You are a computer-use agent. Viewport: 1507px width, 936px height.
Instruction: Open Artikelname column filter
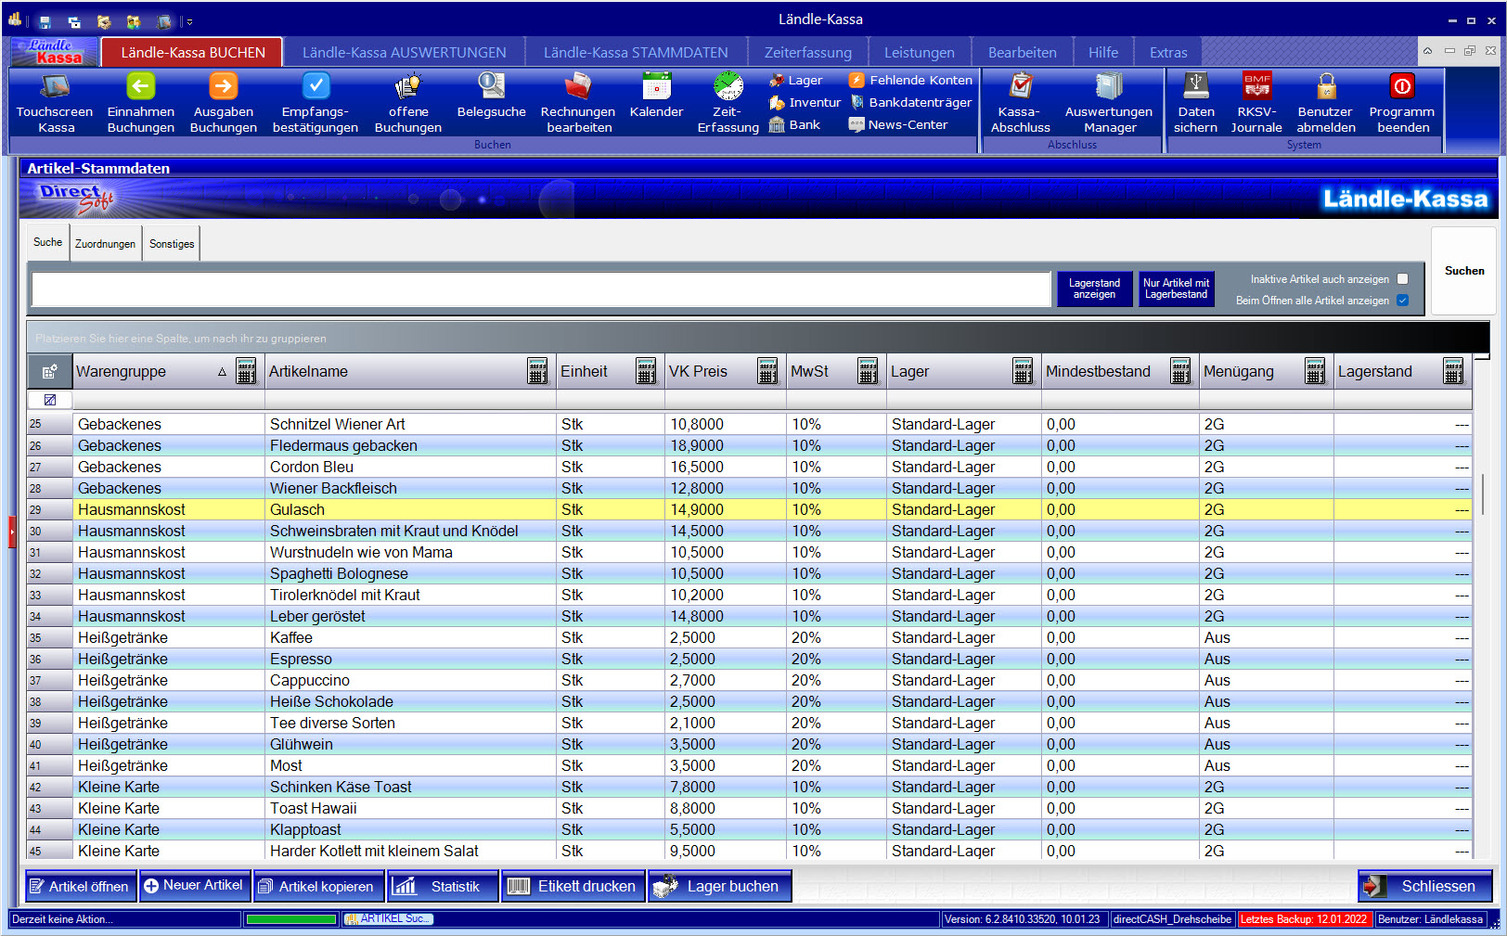(x=537, y=372)
